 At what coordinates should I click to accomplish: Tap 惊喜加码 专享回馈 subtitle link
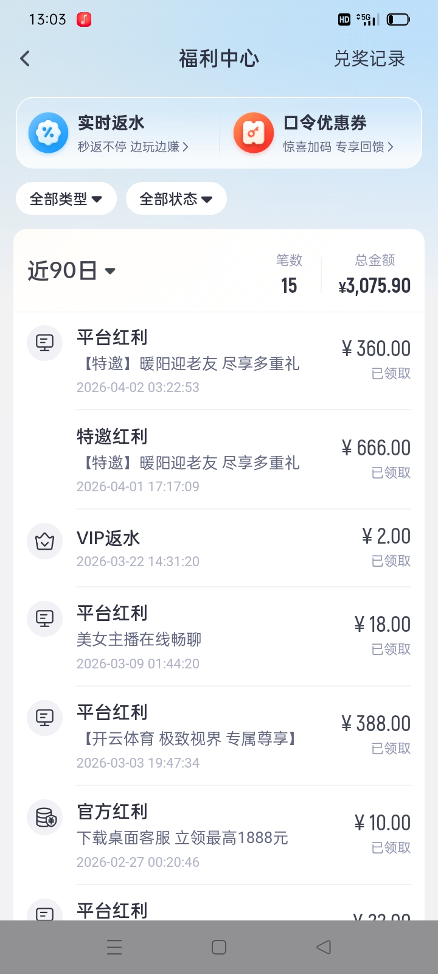tap(338, 147)
